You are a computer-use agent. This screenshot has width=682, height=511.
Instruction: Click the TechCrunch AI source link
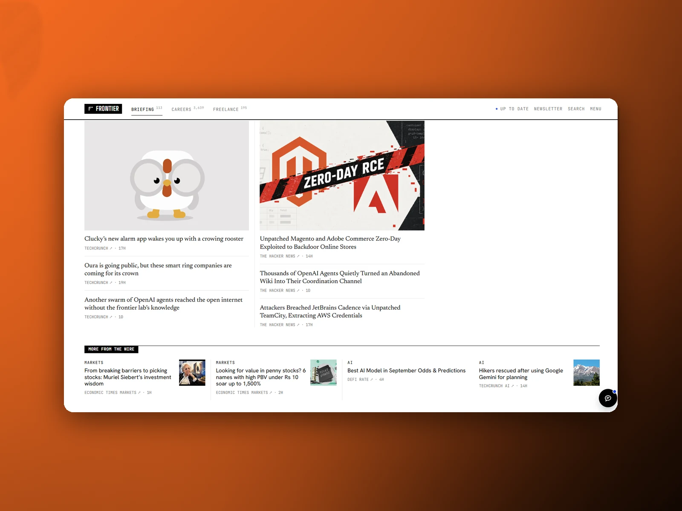[x=496, y=386]
